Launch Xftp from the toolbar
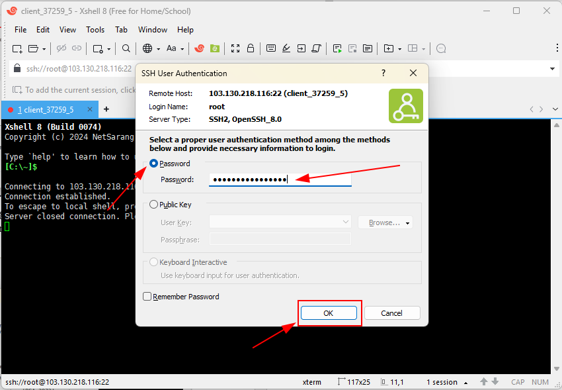 coord(216,48)
